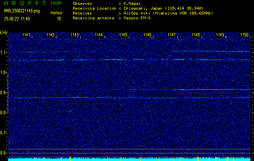
Task: Click the HROFFT title text
Action: pyautogui.click(x=25, y=3)
